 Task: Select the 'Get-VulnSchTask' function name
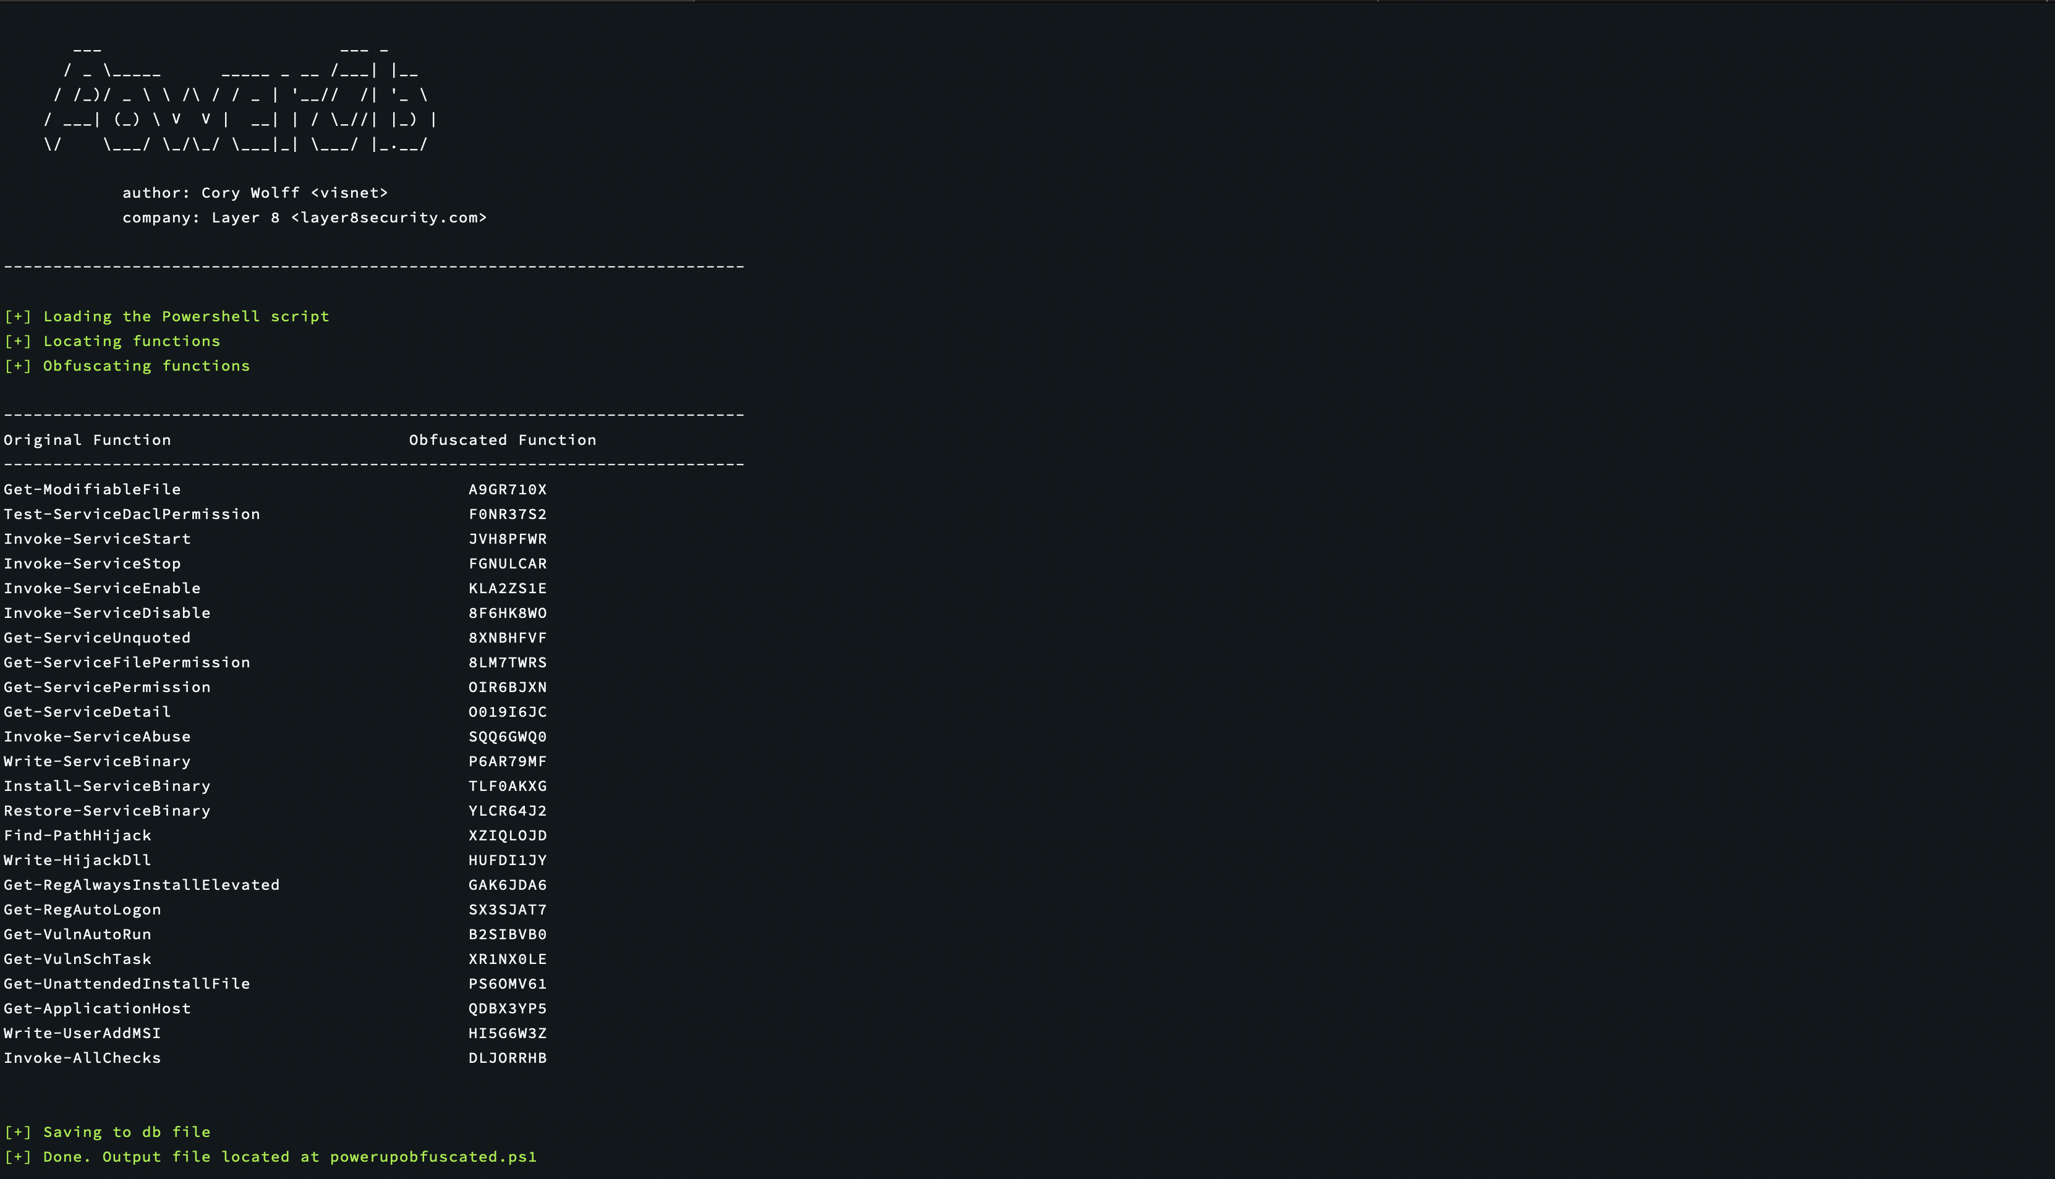tap(78, 959)
